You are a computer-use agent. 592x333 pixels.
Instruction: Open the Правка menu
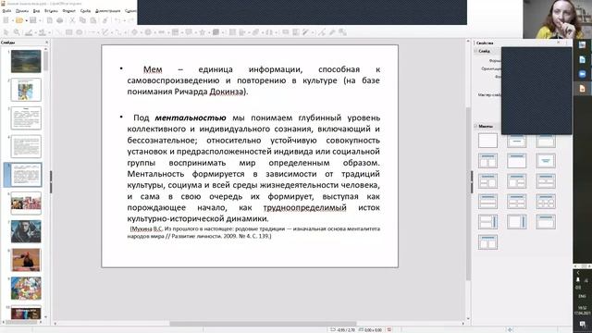point(22,11)
